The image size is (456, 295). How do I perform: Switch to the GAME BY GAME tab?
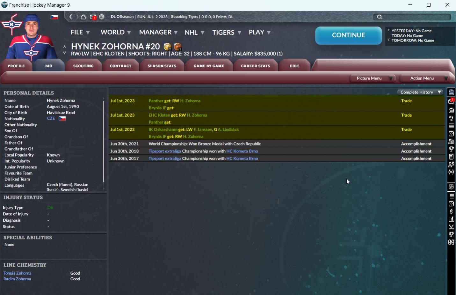(209, 66)
